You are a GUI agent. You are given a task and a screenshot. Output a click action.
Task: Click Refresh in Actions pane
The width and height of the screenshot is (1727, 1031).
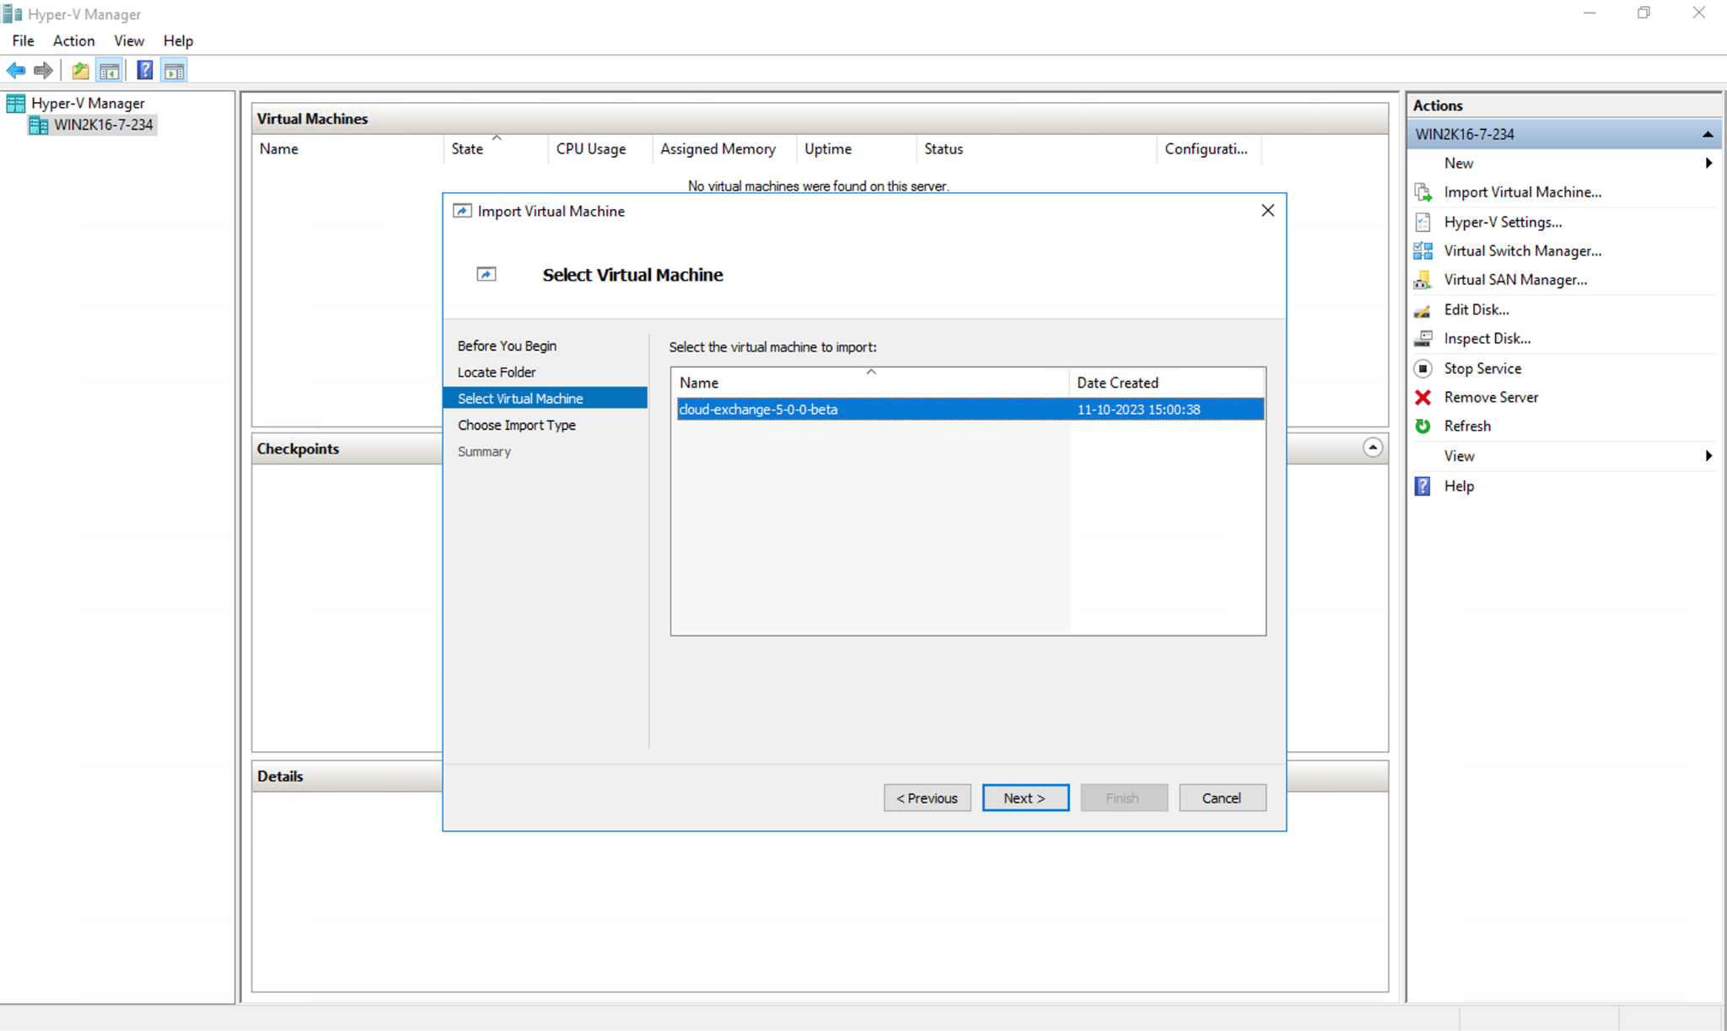tap(1467, 426)
